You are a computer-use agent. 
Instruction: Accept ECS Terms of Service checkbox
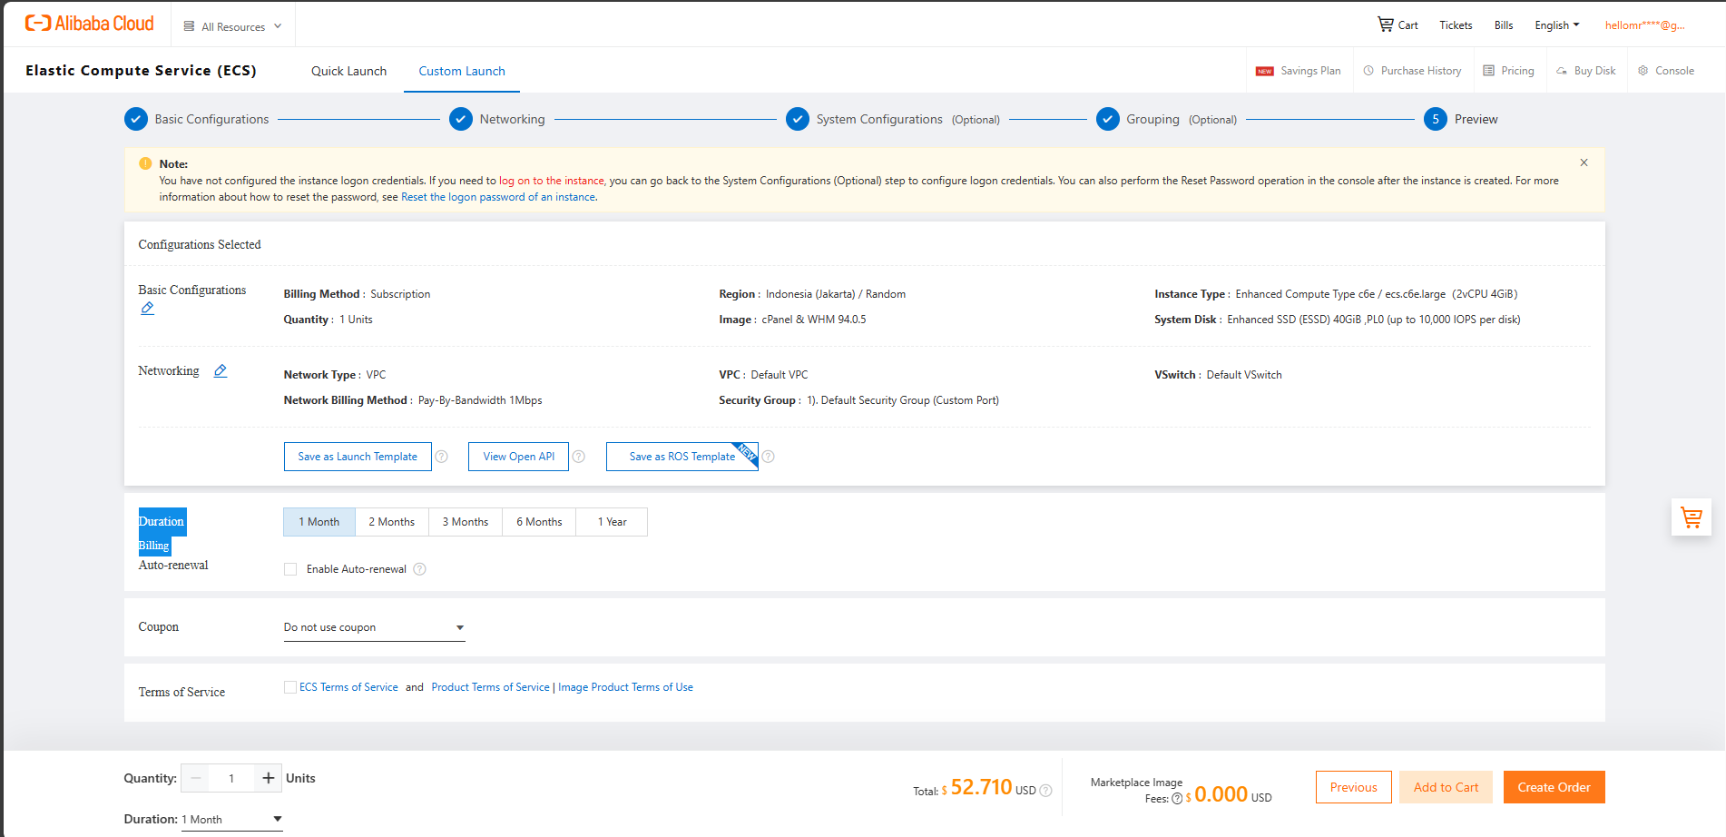pyautogui.click(x=290, y=687)
